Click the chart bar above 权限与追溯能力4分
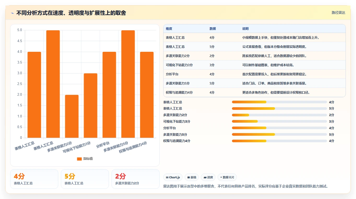Screen dimensions: 356x199 [147, 95]
